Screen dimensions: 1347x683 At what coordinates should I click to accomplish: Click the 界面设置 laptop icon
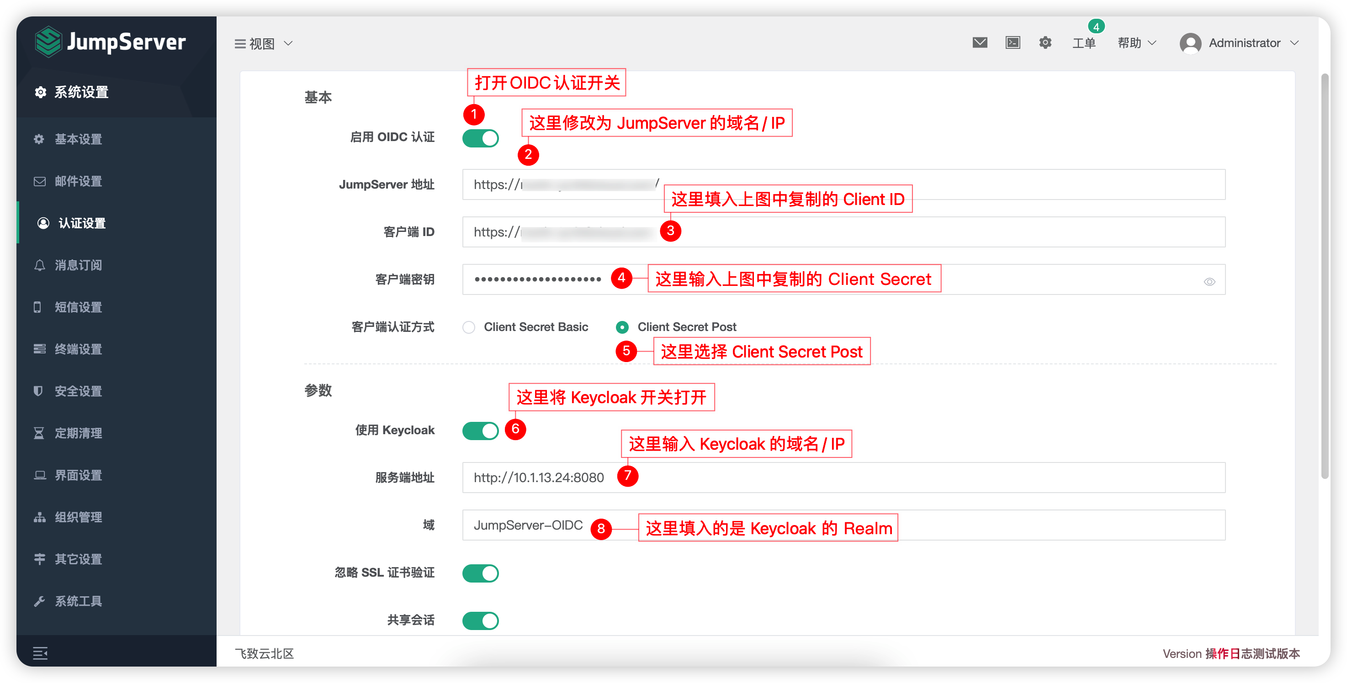pos(40,475)
